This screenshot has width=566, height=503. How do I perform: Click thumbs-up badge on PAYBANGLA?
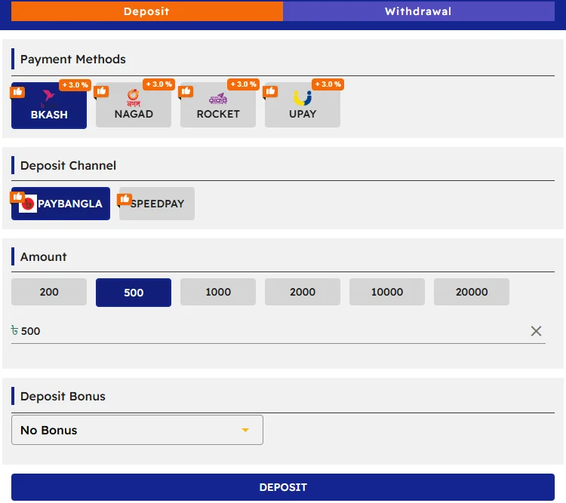(x=17, y=197)
